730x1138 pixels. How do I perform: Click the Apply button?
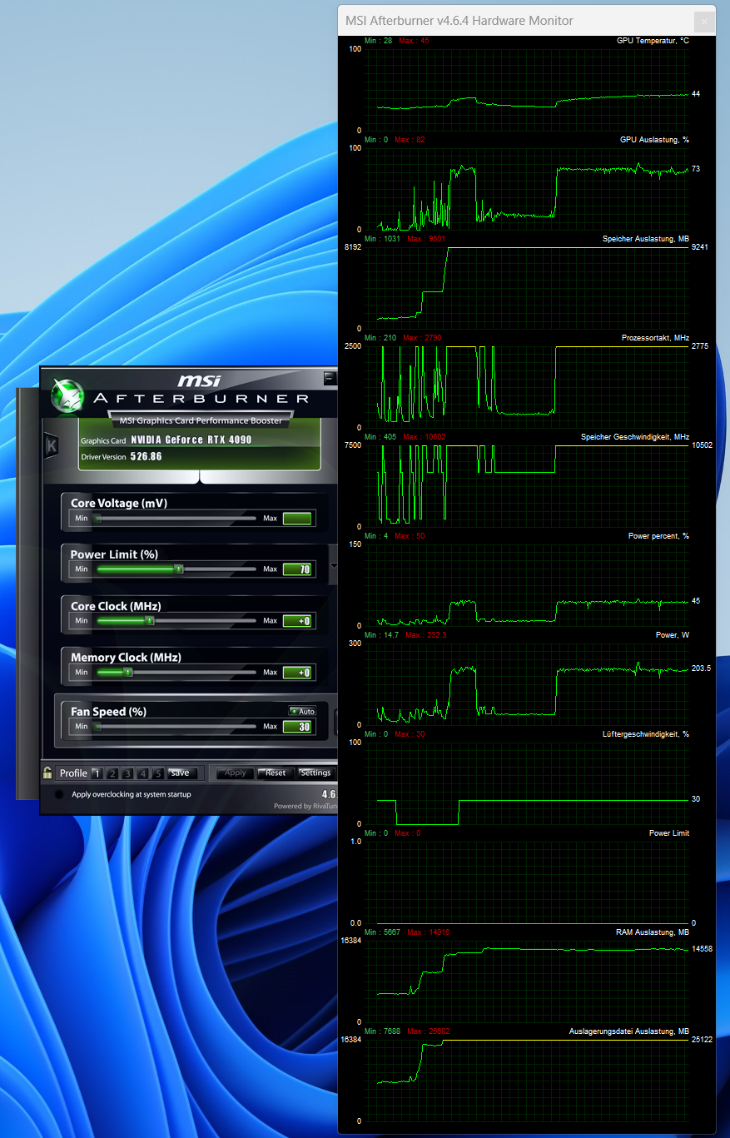236,773
